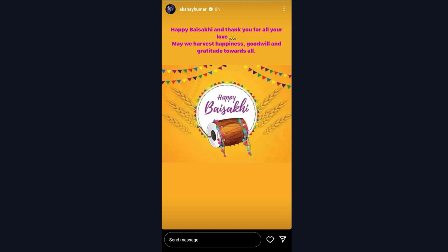Screen dimensions: 448x252
Task: Open the akshaykumar username link
Action: click(193, 9)
